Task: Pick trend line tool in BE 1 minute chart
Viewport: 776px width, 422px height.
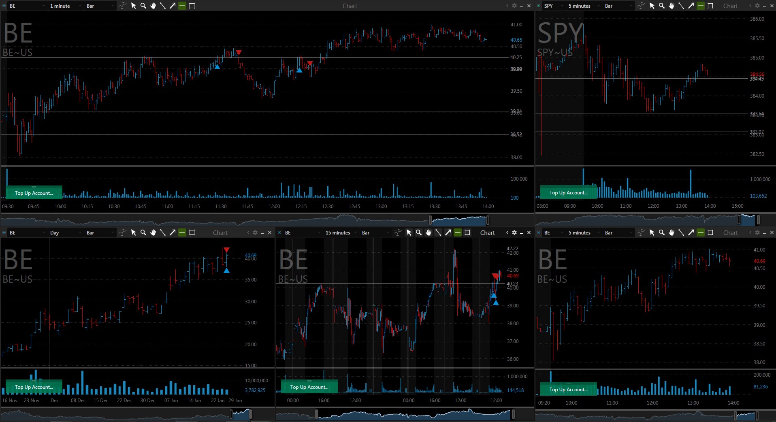Action: pos(163,6)
